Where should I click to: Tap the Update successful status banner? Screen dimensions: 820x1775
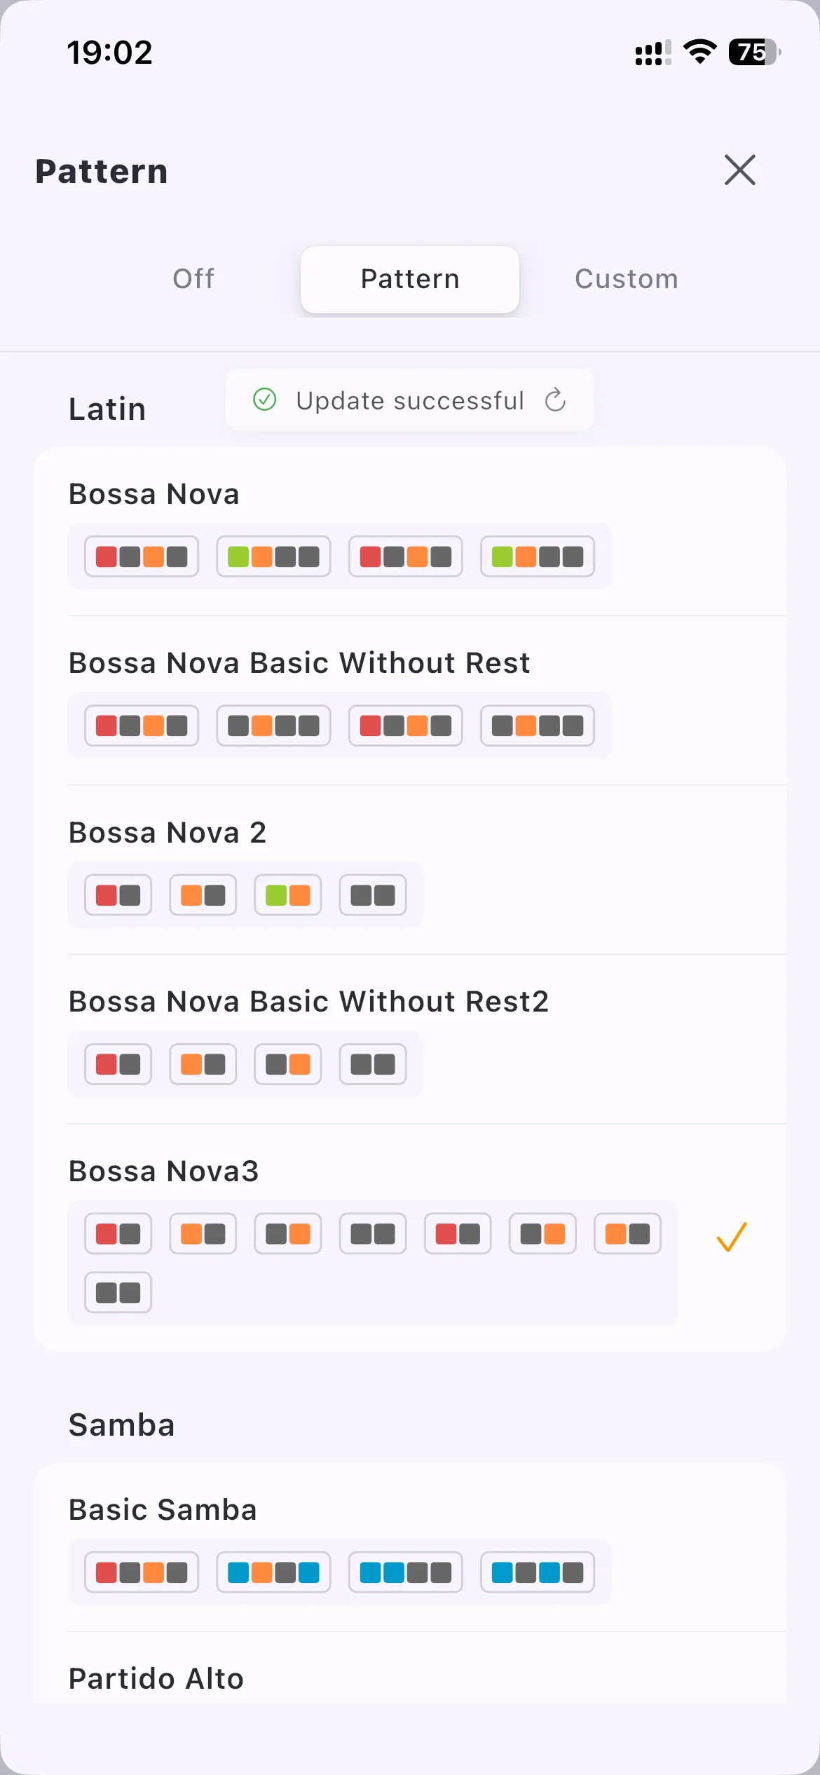[x=410, y=400]
